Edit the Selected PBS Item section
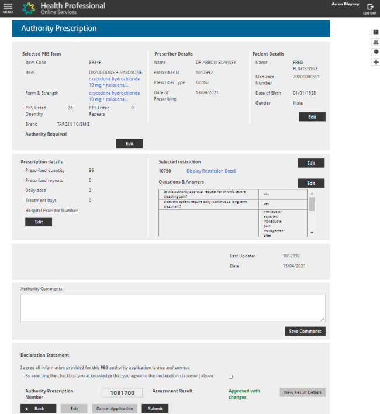380x414 pixels. coord(129,143)
